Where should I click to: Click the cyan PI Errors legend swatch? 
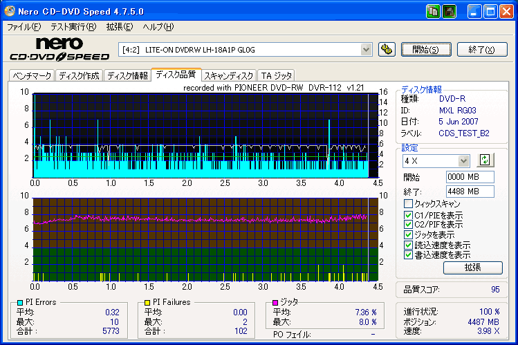20,302
